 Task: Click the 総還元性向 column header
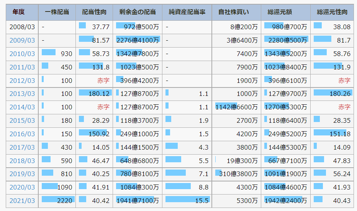point(332,12)
